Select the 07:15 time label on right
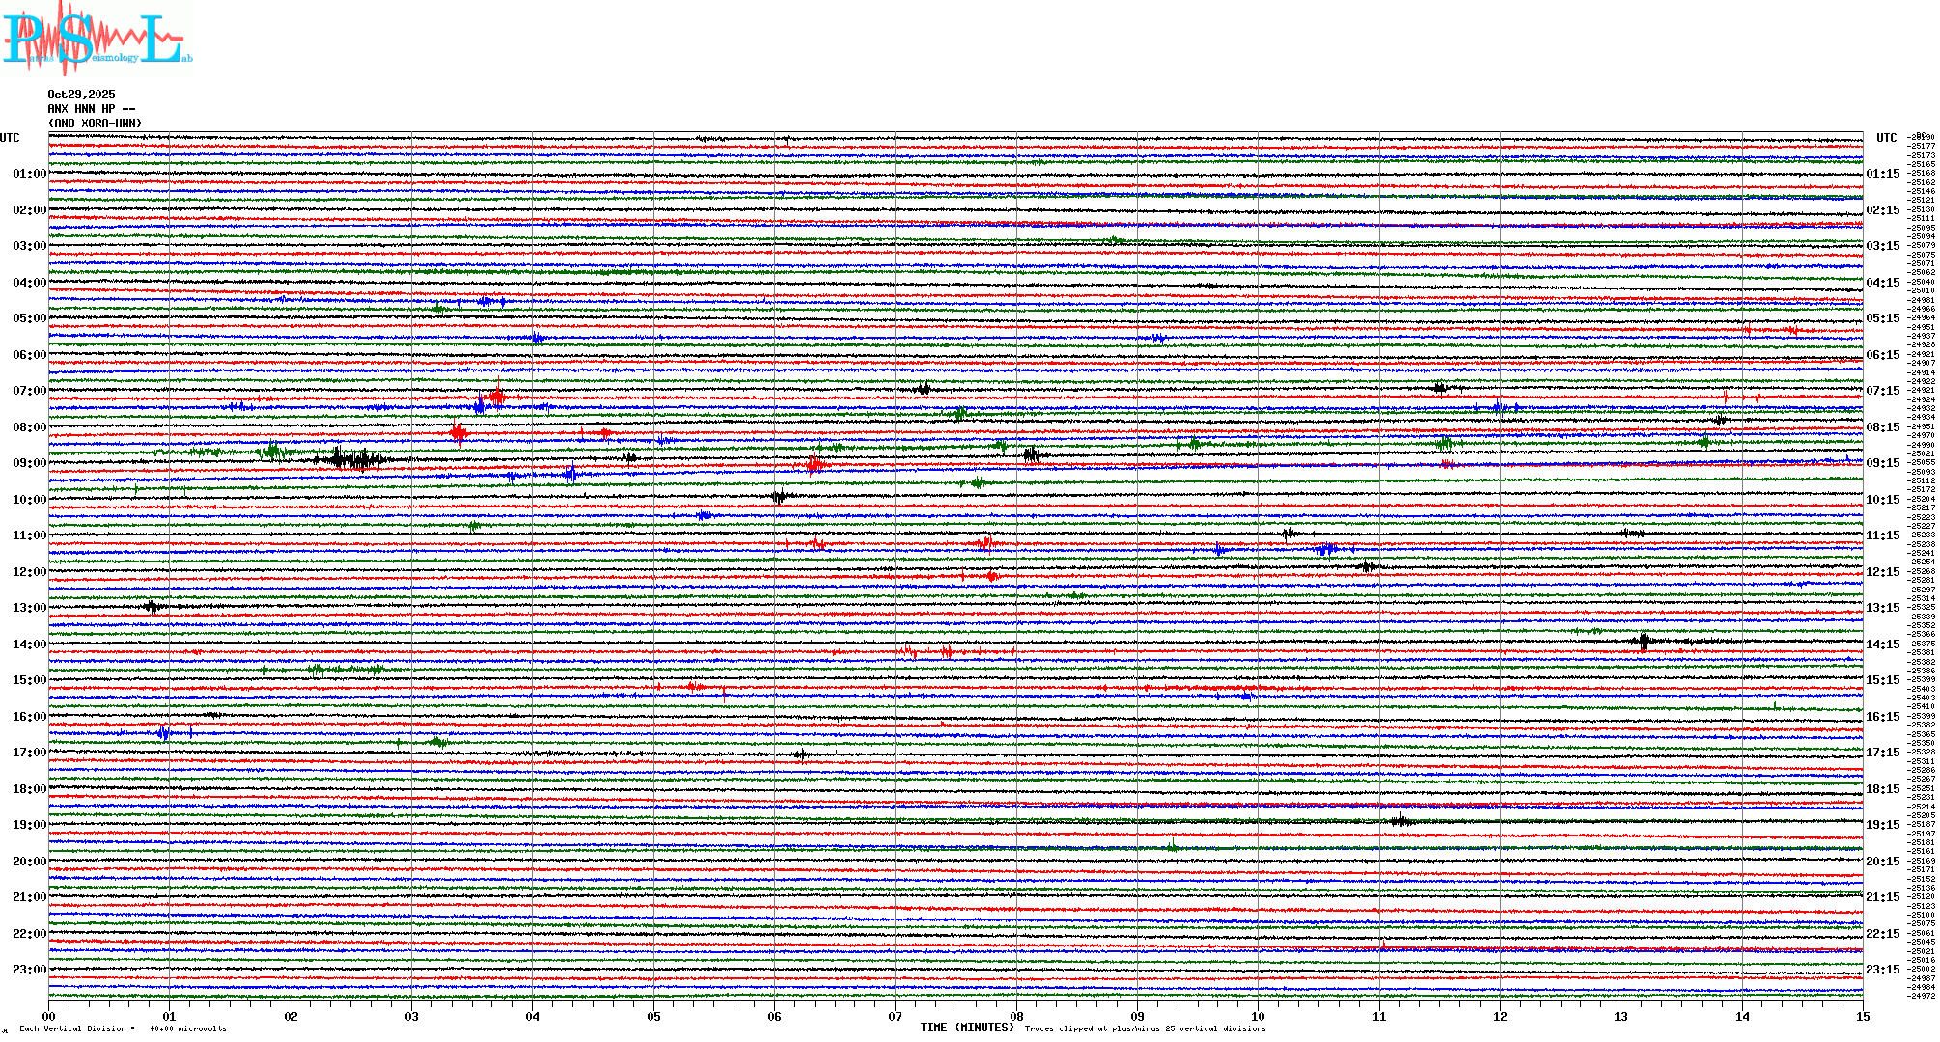This screenshot has width=1940, height=1042. click(1882, 391)
